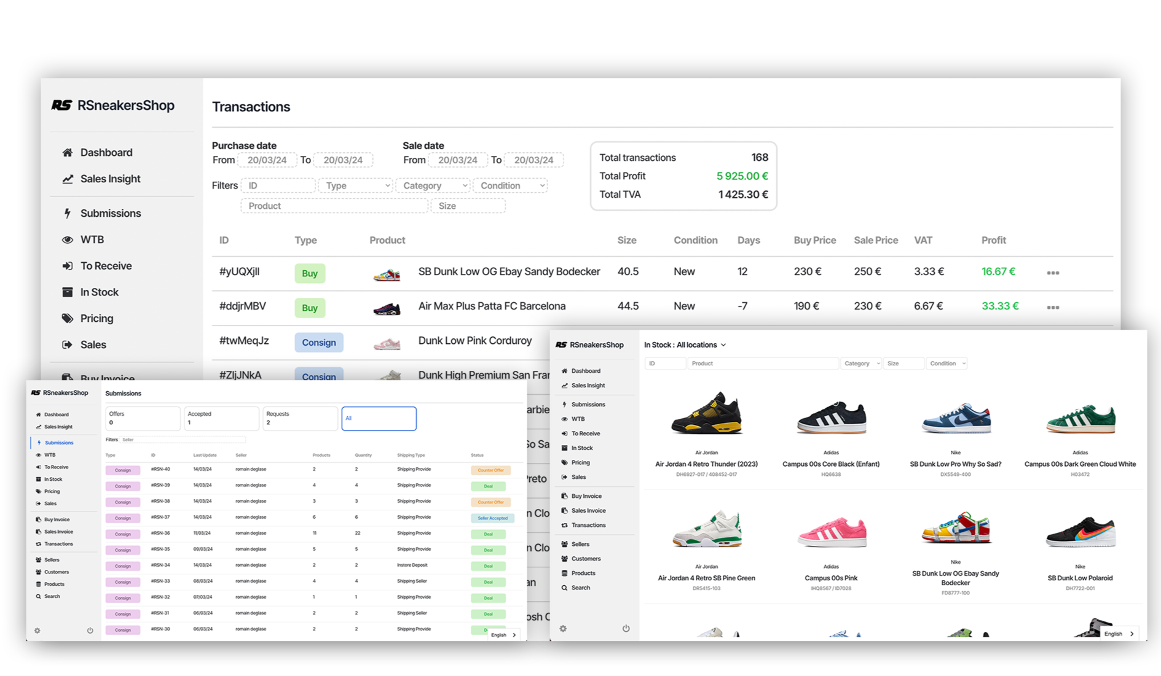Open the Category dropdown in In Stock window
Image resolution: width=1161 pixels, height=676 pixels.
click(x=861, y=363)
